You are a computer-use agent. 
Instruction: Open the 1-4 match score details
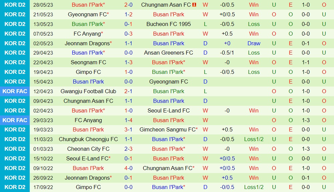point(129,120)
